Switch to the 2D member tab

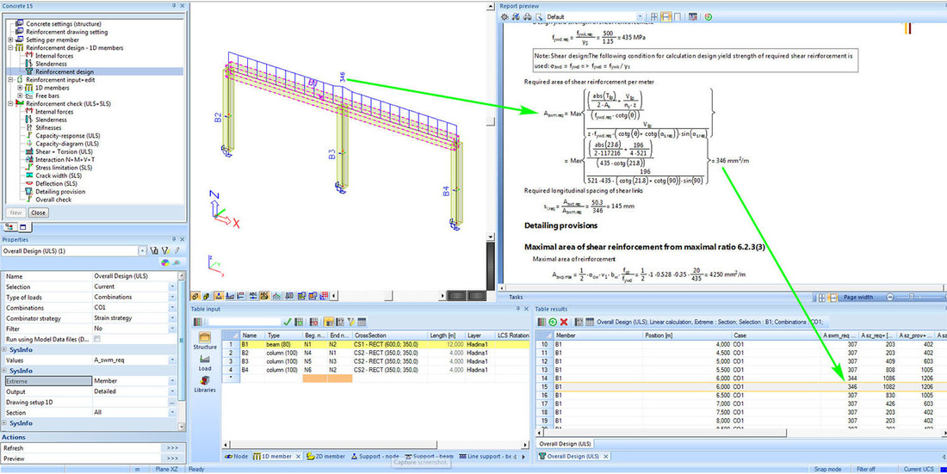(325, 457)
